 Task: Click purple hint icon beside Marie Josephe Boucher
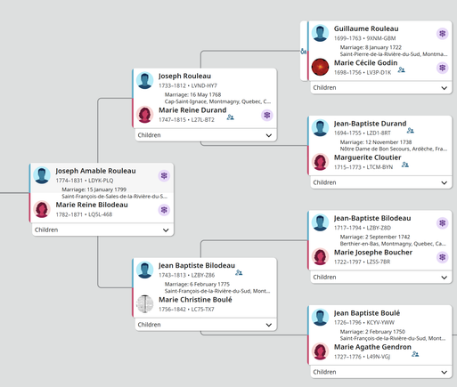point(442,257)
